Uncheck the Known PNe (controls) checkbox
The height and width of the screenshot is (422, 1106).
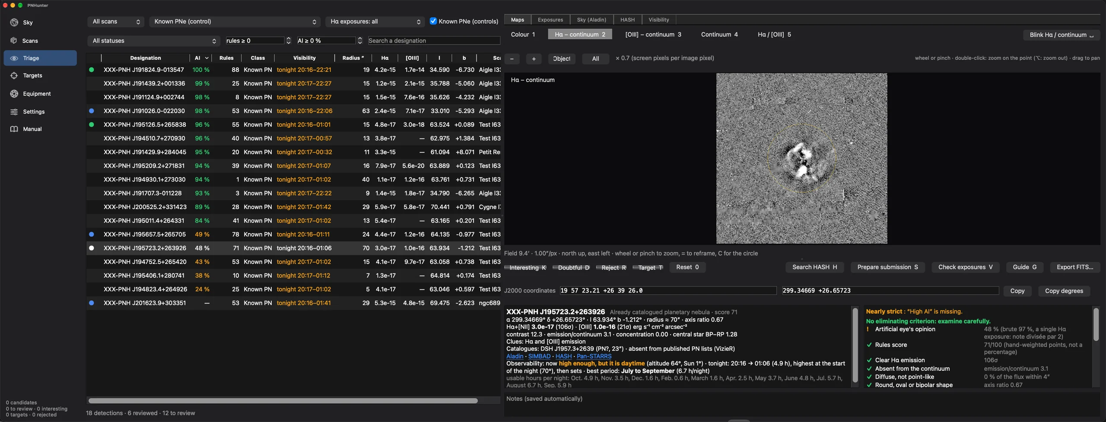point(433,21)
